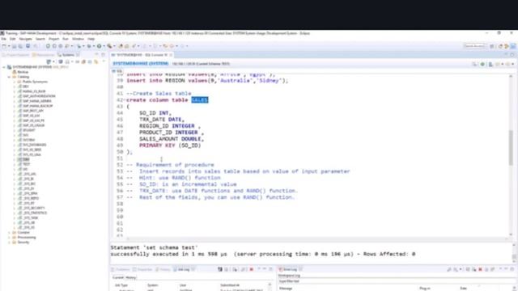
Task: Click the 'TRX_DATE DATE' column line
Action: point(162,120)
